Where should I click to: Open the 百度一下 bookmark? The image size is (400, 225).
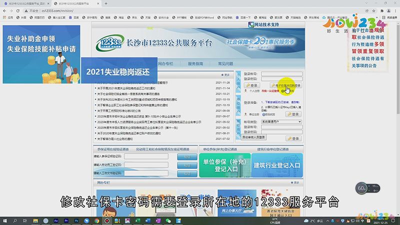click(243, 17)
